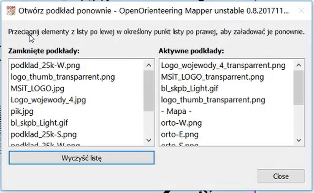Select Logo_wojewody_4.jpg entry
Image resolution: width=314 pixels, height=193 pixels.
(x=48, y=100)
